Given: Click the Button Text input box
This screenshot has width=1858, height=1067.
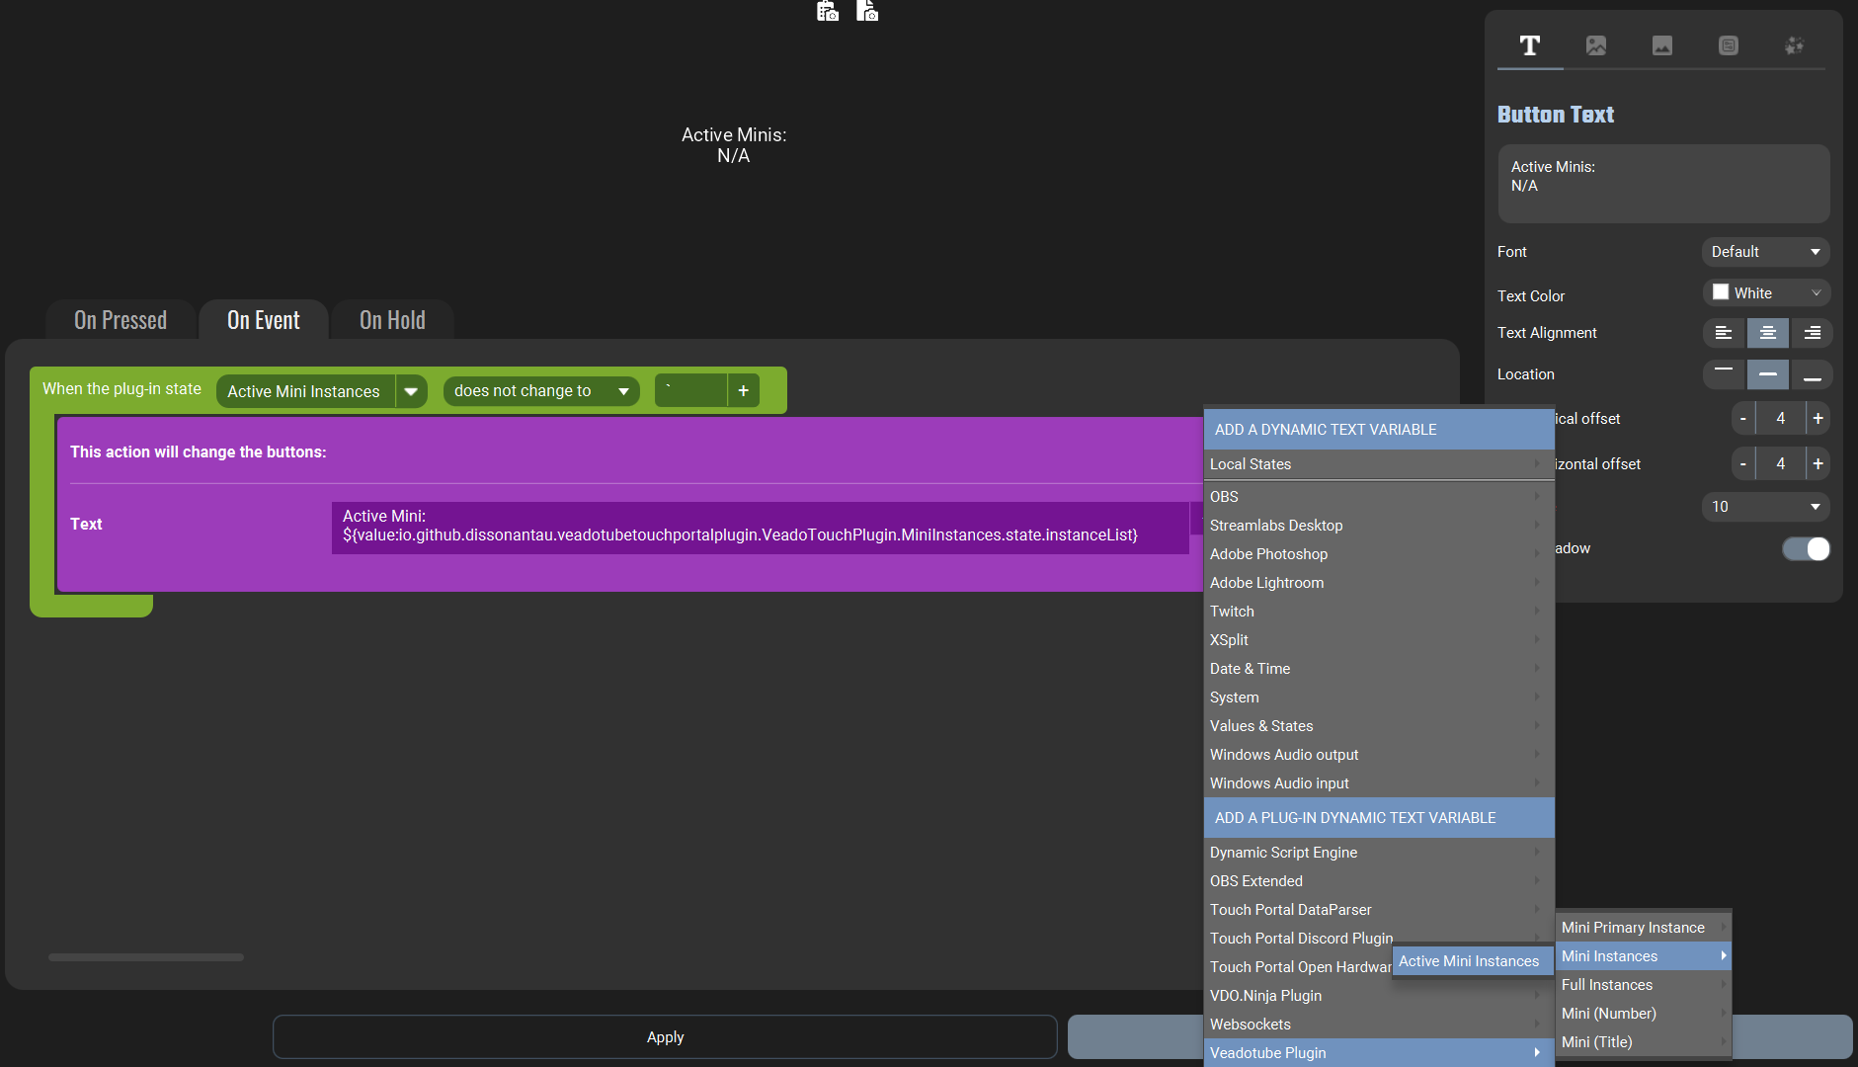Looking at the screenshot, I should (x=1663, y=184).
